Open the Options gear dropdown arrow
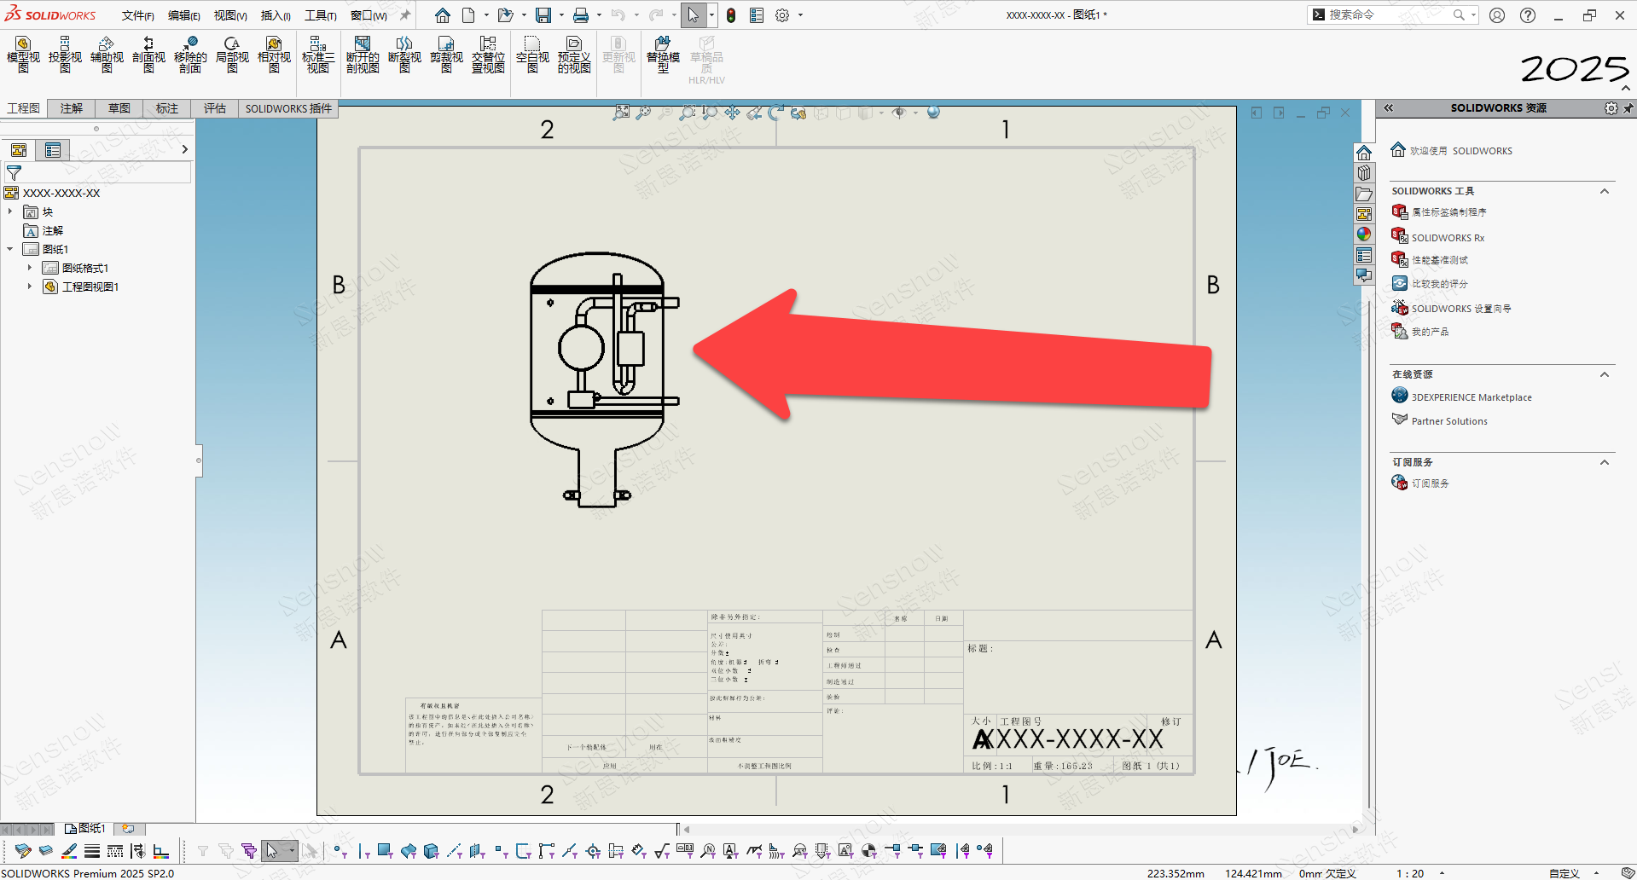This screenshot has height=880, width=1637. coord(800,15)
